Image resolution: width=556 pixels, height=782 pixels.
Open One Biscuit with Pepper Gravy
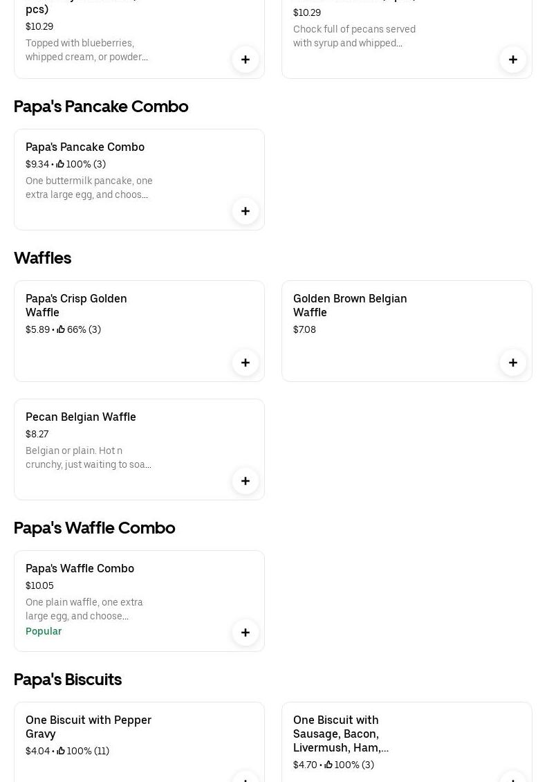point(89,727)
